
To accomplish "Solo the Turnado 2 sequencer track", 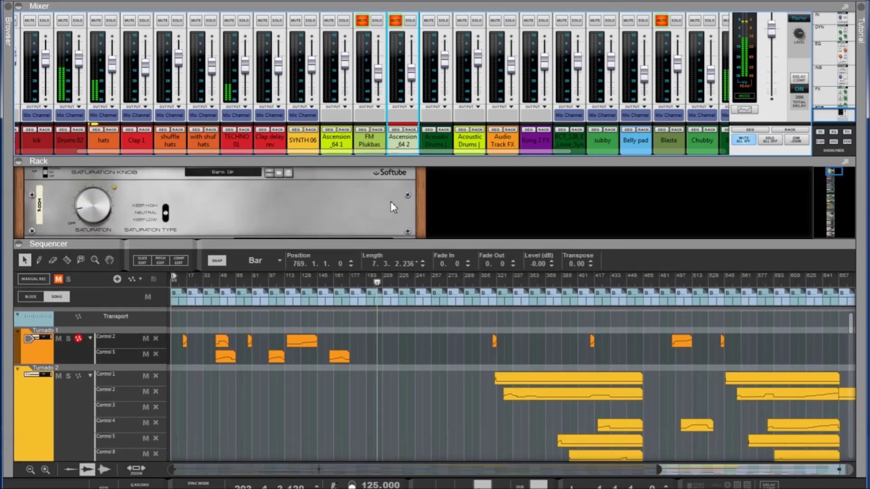I will [x=67, y=376].
